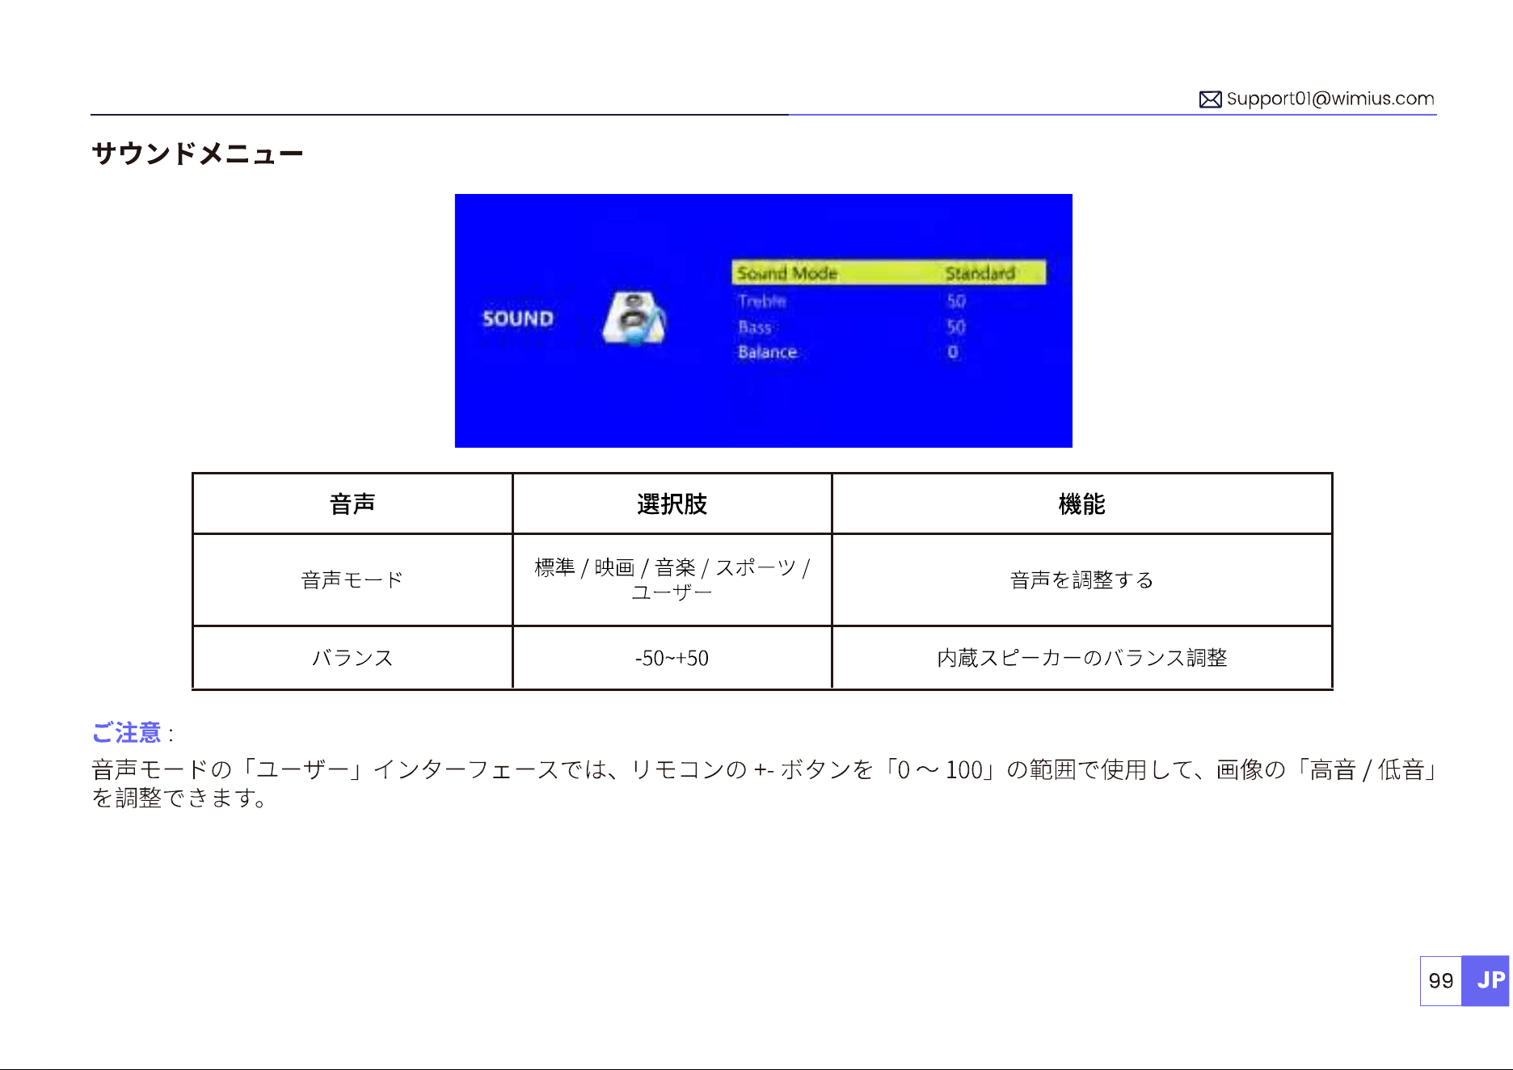The width and height of the screenshot is (1513, 1070).
Task: Click the speaker sound icon in the menu image
Action: (x=634, y=318)
